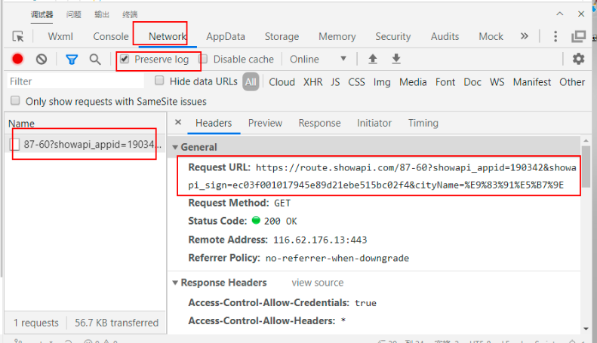This screenshot has width=597, height=343.
Task: Select the element inspector arrow icon
Action: pos(18,36)
